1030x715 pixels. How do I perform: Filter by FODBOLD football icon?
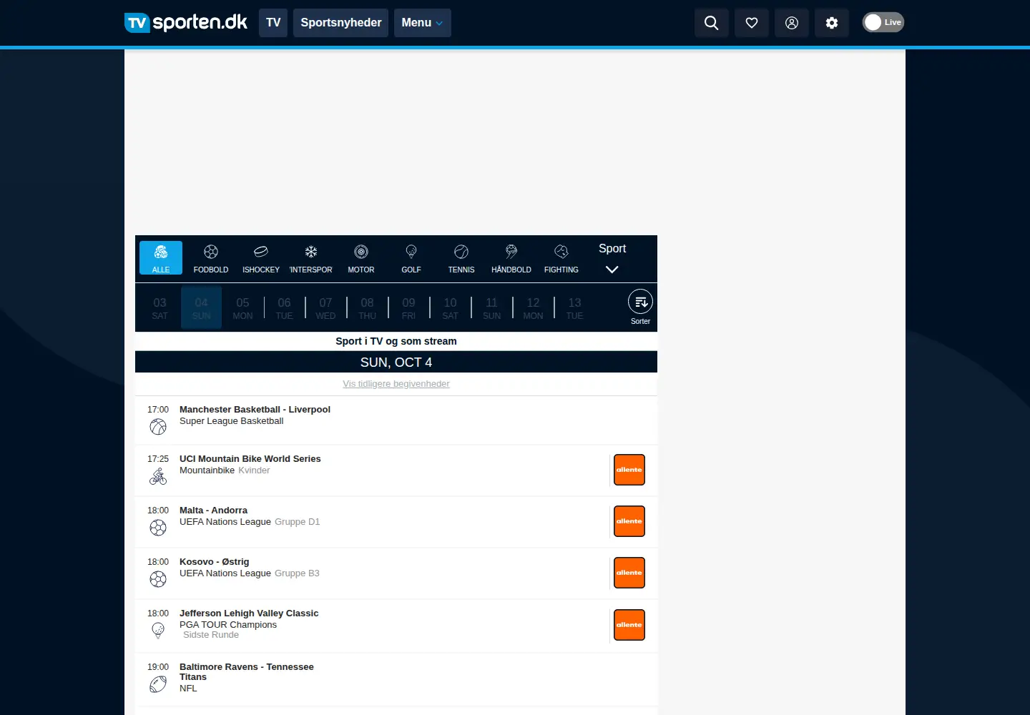tap(211, 258)
